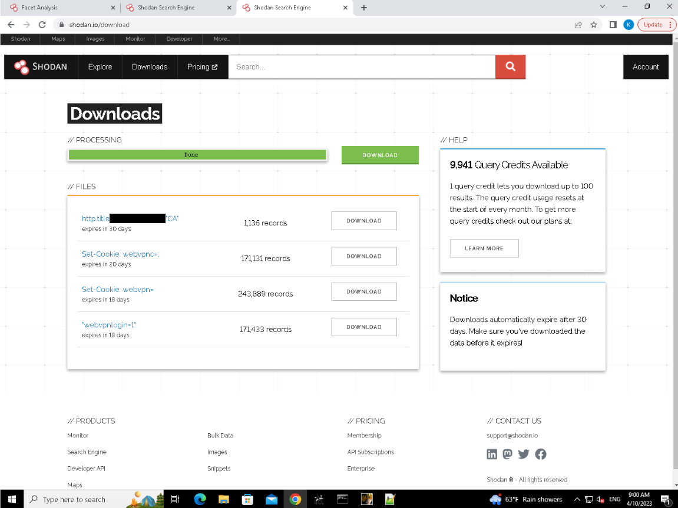Viewport: 678px width, 508px height.
Task: Open the Pricing external link in the navbar
Action: (203, 67)
